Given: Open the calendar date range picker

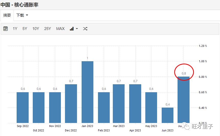Looking at the screenshot, I should 5,29.
